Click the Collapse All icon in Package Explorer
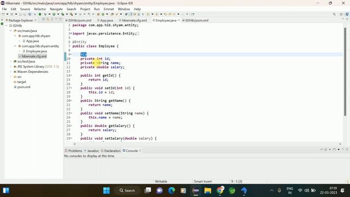 click(x=44, y=20)
